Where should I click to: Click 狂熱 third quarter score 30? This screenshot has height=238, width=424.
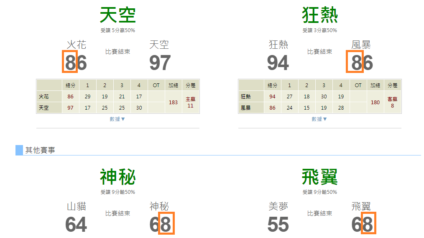(324, 97)
